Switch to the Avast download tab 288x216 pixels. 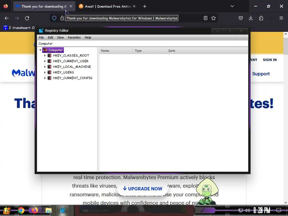click(x=107, y=6)
